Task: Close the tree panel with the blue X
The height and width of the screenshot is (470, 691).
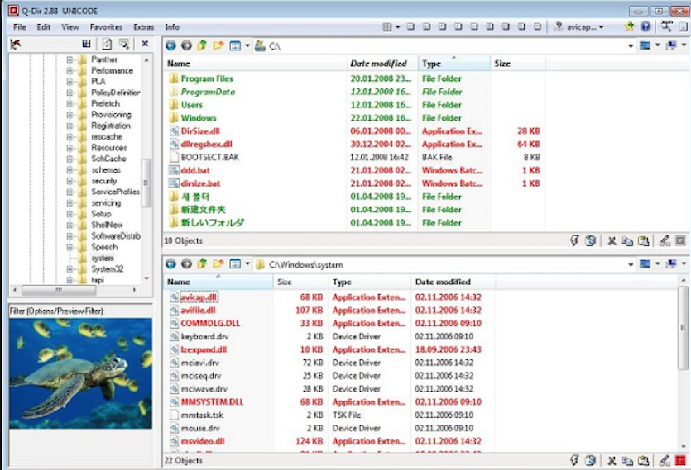Action: click(x=145, y=44)
